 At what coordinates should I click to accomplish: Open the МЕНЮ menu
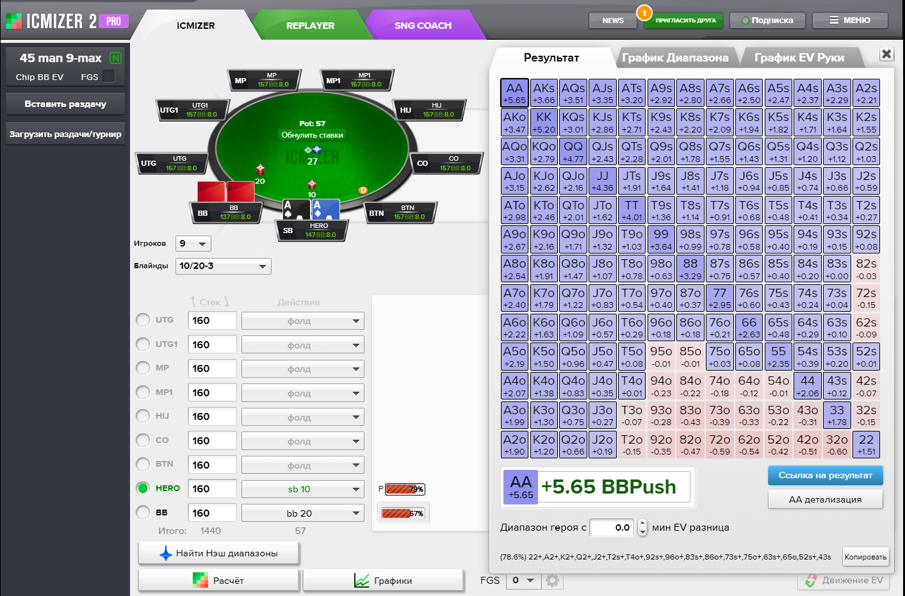(850, 20)
